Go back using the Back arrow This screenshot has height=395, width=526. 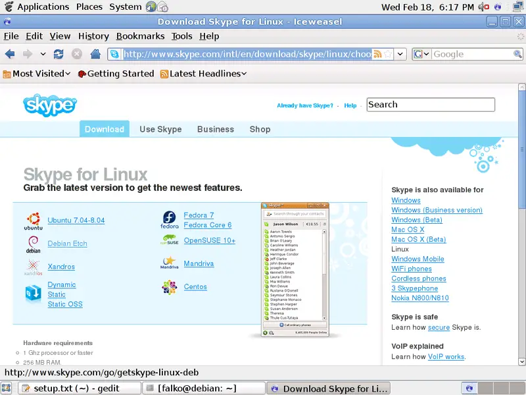[x=10, y=54]
